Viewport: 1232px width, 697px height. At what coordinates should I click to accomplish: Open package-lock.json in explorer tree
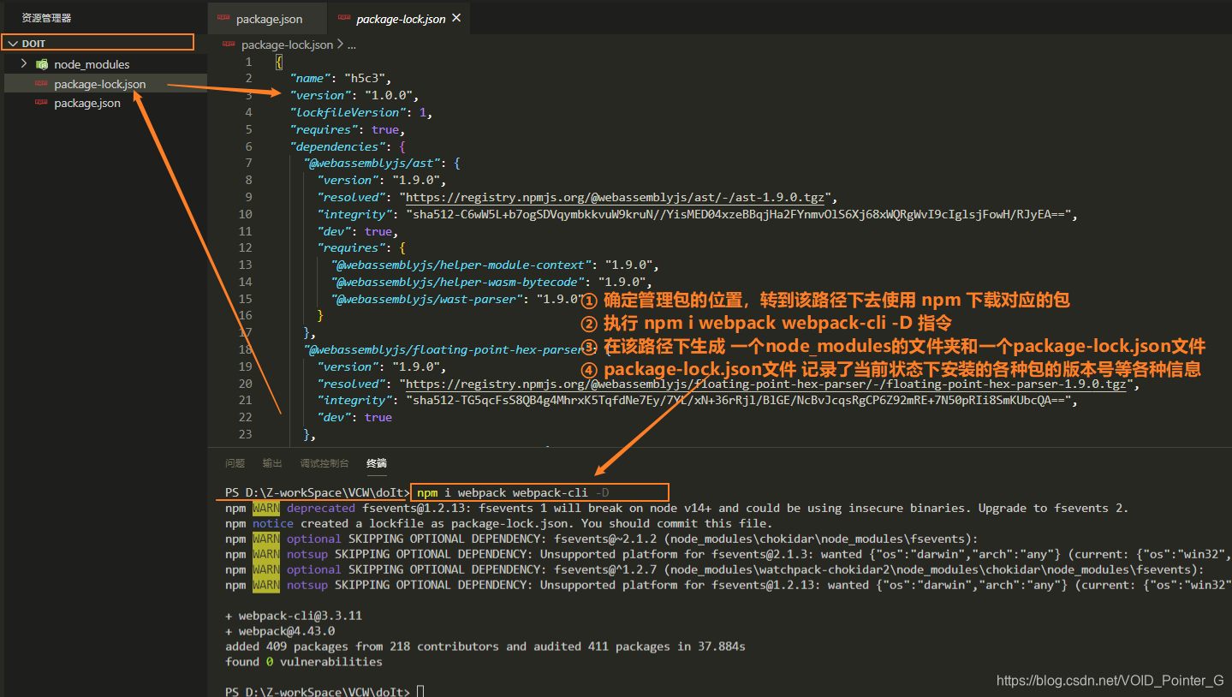click(99, 84)
